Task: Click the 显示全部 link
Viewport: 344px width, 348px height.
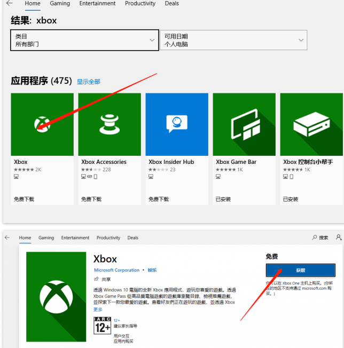Action: pyautogui.click(x=88, y=82)
